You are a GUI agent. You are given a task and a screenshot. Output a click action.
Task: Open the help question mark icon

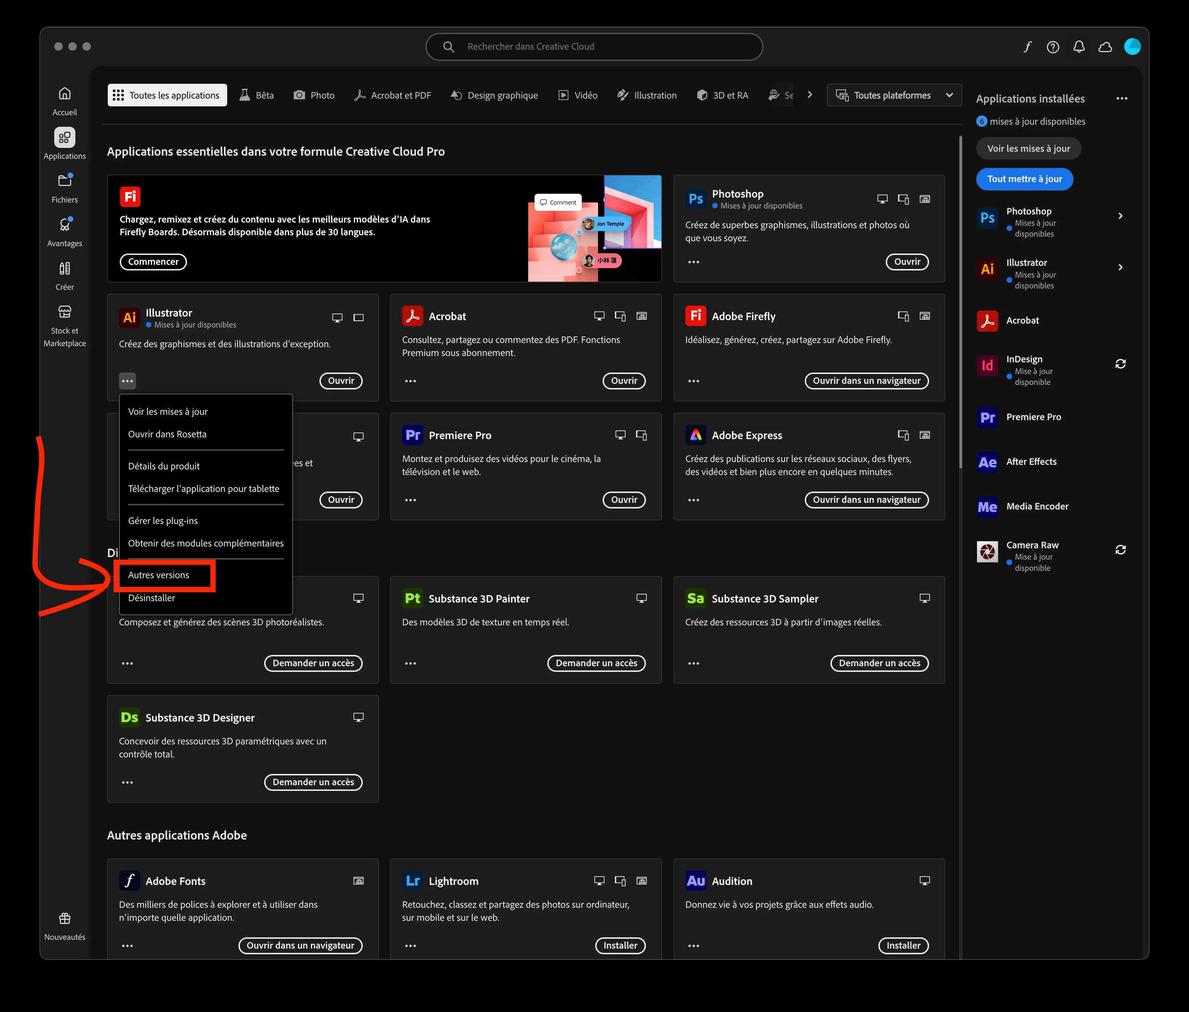coord(1052,47)
